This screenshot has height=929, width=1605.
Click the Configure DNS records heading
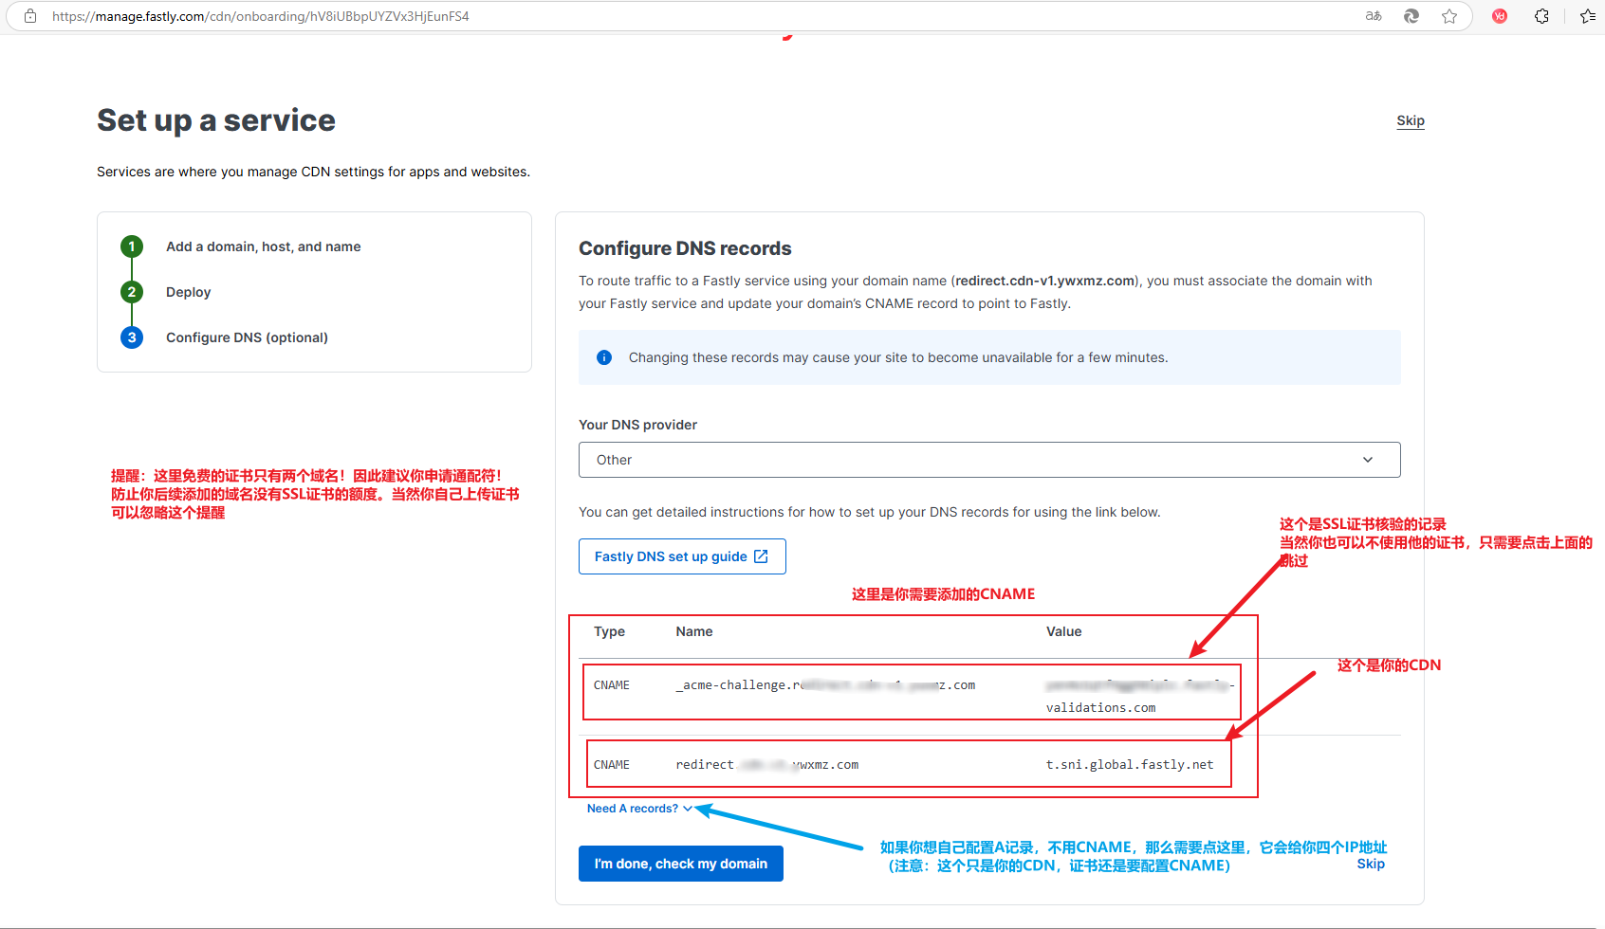click(x=685, y=248)
